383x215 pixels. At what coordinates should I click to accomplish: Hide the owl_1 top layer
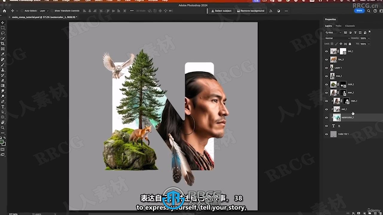[326, 51]
